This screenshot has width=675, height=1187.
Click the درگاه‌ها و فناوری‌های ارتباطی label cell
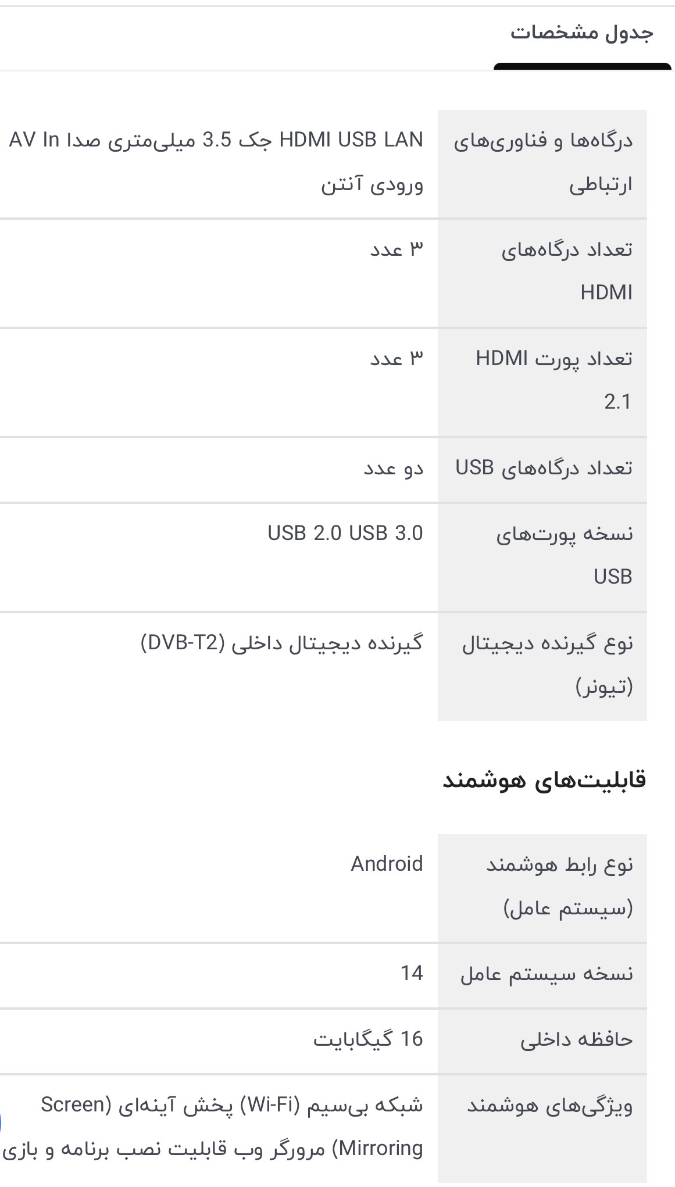542,163
